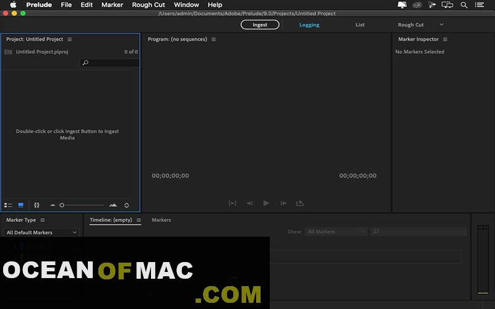Click left timecode 00;00;00;00
Image resolution: width=495 pixels, height=309 pixels.
click(170, 176)
